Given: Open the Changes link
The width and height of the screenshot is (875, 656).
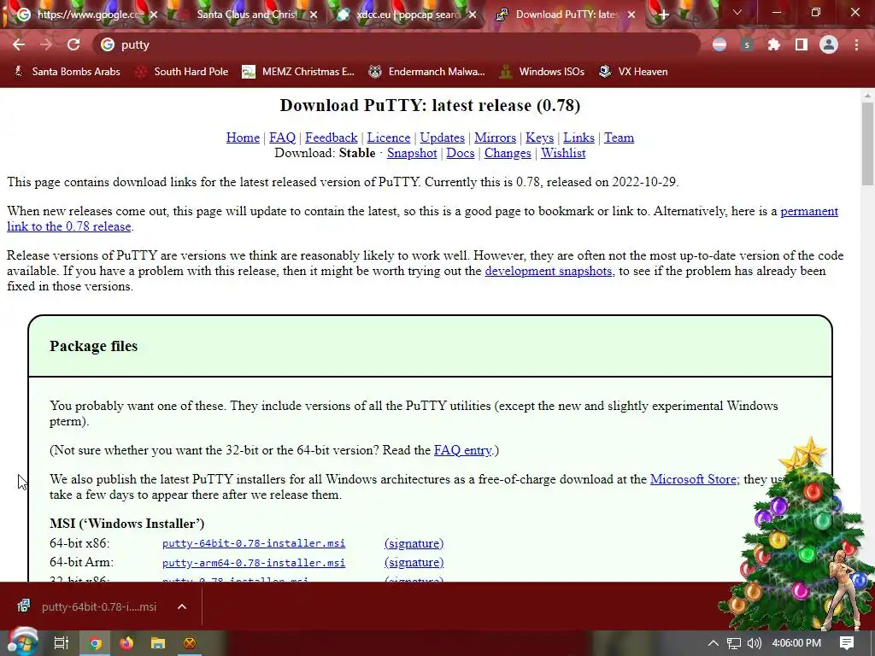Looking at the screenshot, I should 508,154.
